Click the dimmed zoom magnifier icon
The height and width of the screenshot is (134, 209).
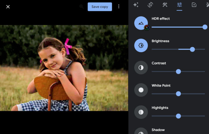pos(81,6)
